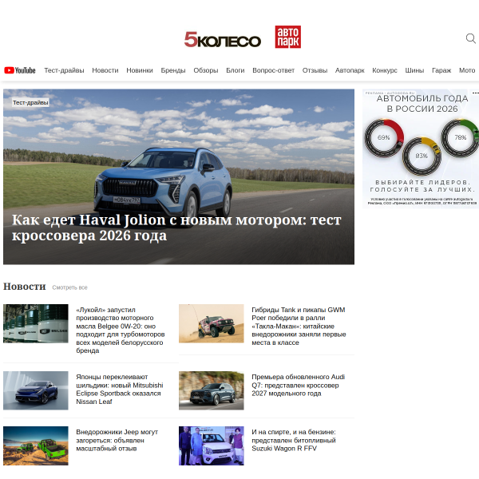Open Tank and GWM Poer rally article

[299, 327]
